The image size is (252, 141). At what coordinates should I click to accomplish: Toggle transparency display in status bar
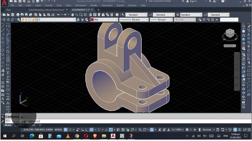[x=123, y=130]
